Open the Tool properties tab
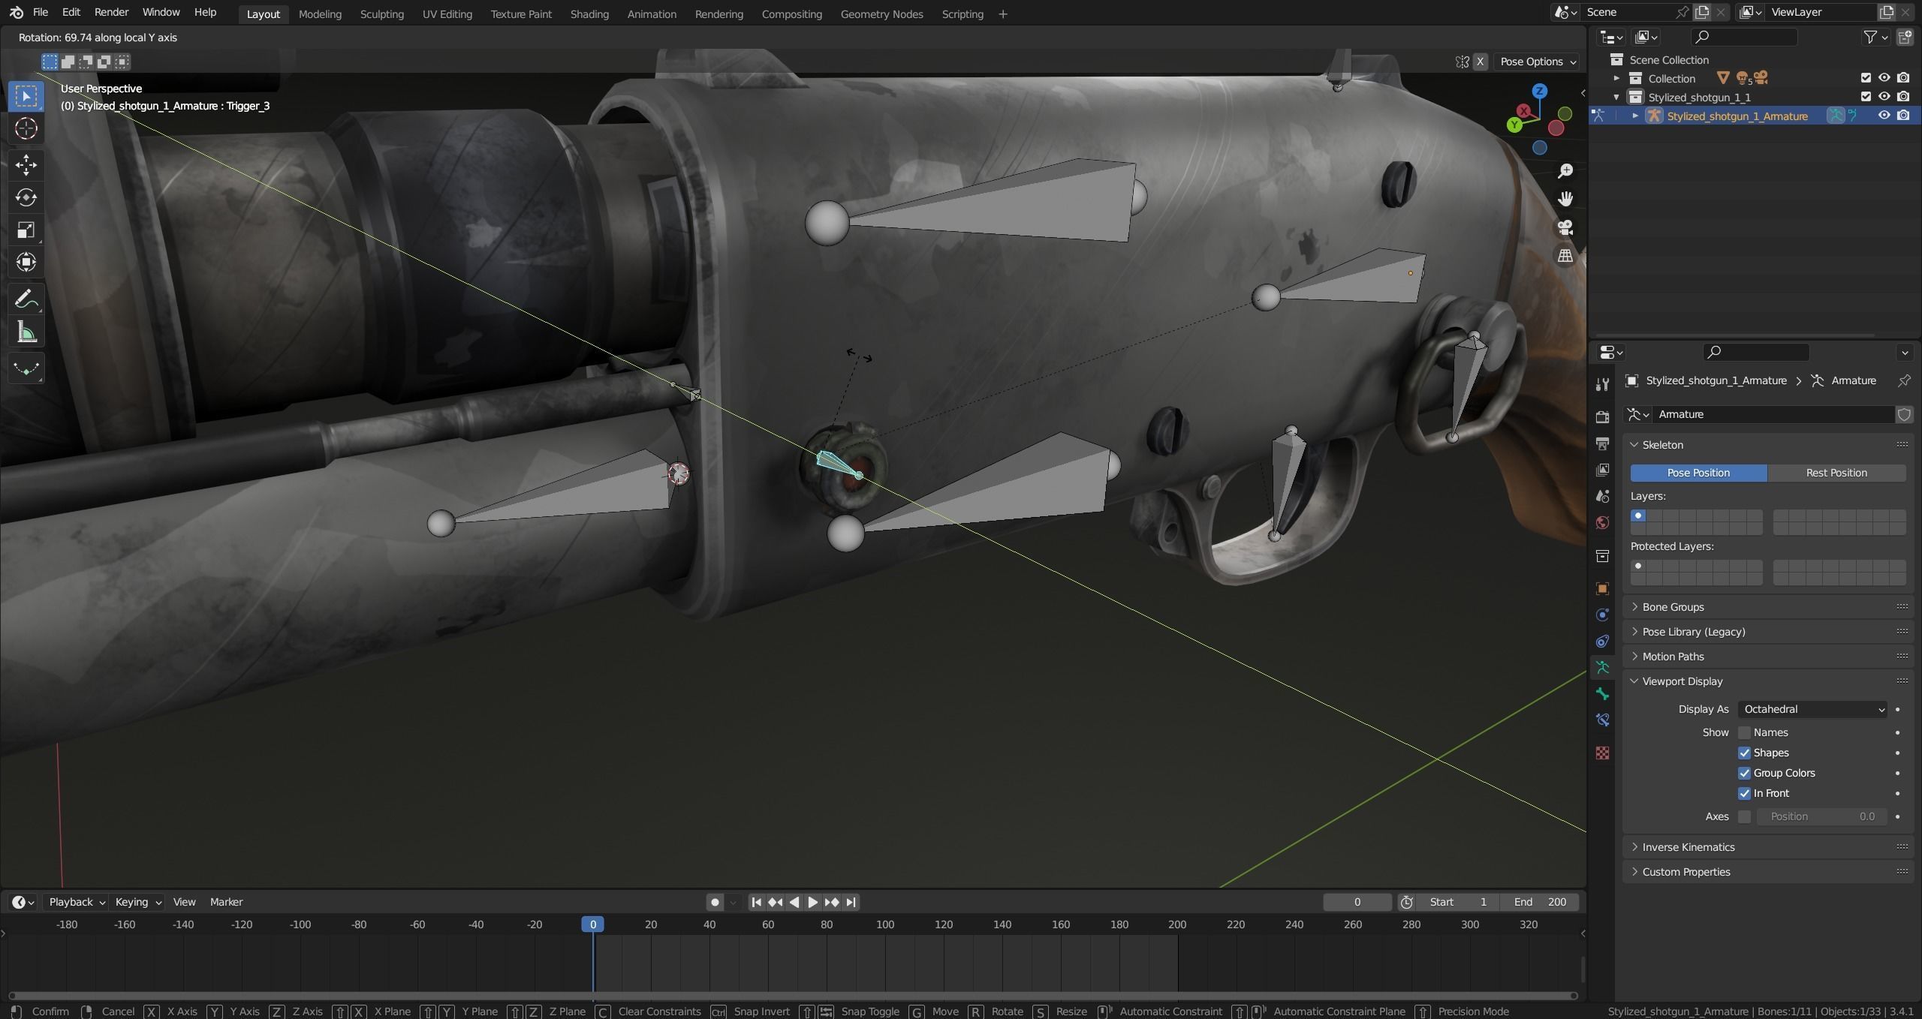The image size is (1922, 1019). [1602, 384]
